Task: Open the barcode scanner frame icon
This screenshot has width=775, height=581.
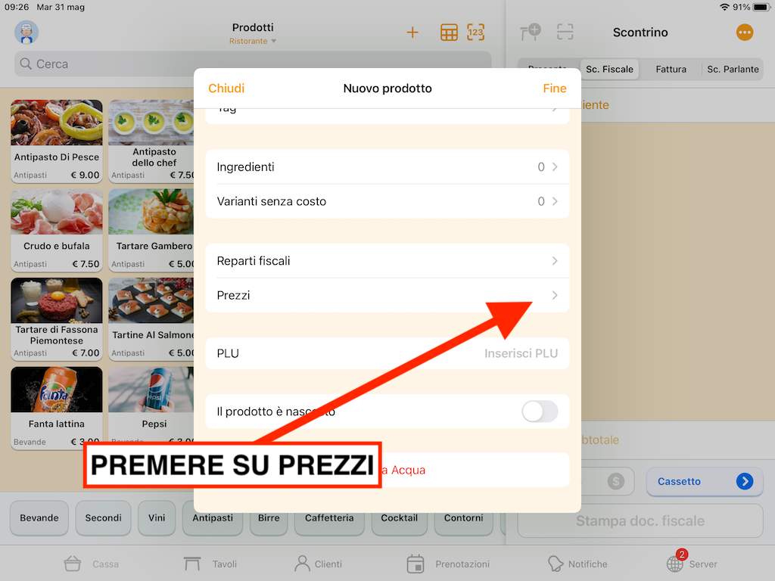Action: [x=565, y=33]
